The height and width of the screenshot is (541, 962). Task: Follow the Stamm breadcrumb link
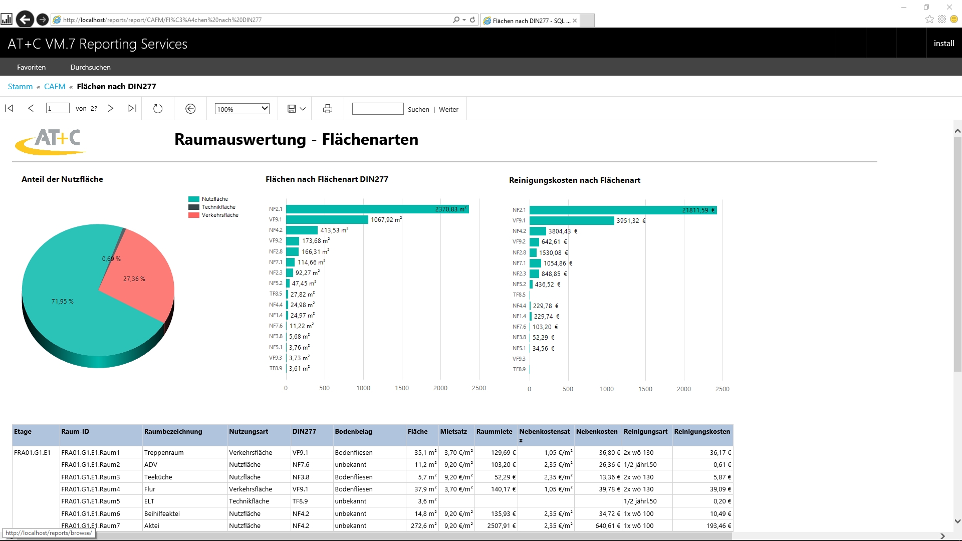click(20, 86)
